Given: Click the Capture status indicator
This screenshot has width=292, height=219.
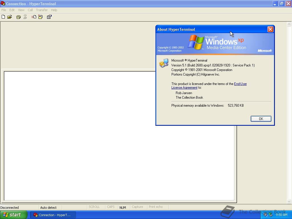Looking at the screenshot, I should coord(137,207).
